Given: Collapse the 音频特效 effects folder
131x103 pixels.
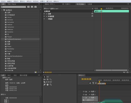Looking at the screenshot, I should [2, 10].
